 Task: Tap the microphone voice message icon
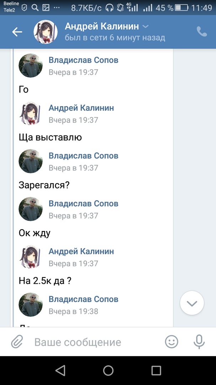[199, 343]
